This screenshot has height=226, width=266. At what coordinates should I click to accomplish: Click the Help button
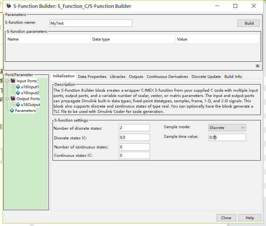[250, 218]
